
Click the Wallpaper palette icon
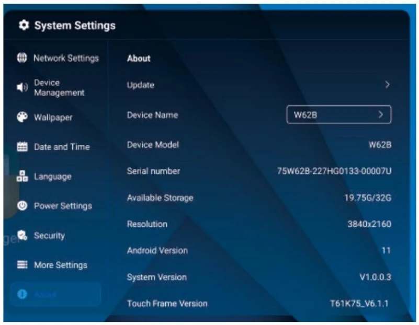tap(22, 117)
